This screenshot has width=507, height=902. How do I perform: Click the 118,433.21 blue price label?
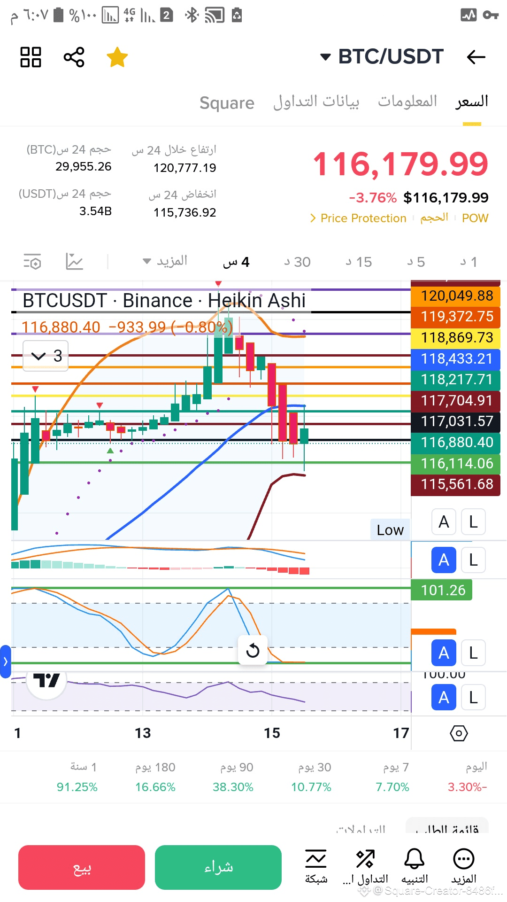(455, 359)
